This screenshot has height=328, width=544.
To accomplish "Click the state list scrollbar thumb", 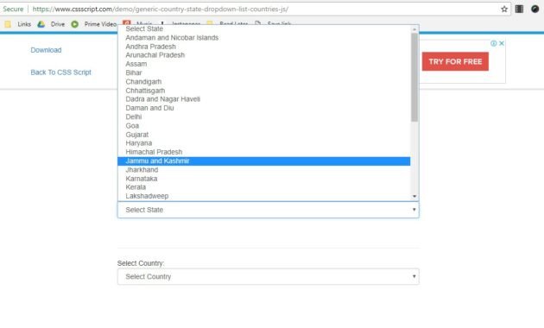I will click(414, 78).
